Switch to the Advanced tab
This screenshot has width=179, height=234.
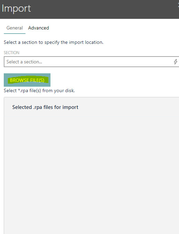point(39,28)
